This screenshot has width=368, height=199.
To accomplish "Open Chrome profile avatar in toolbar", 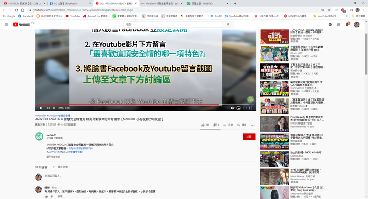I will [x=358, y=10].
